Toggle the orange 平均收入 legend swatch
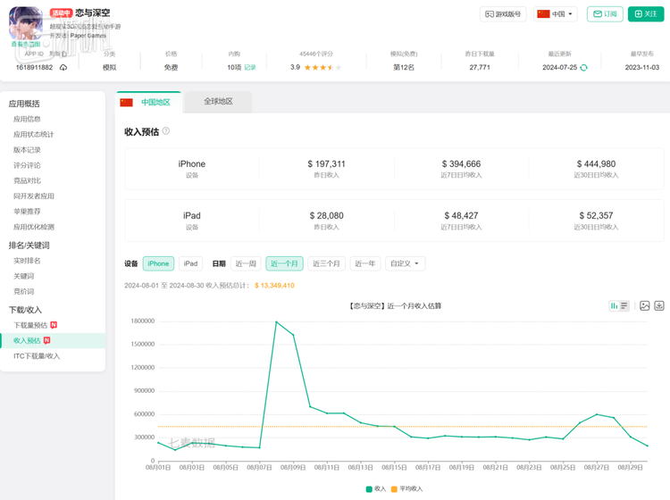The width and height of the screenshot is (670, 500). (x=394, y=489)
